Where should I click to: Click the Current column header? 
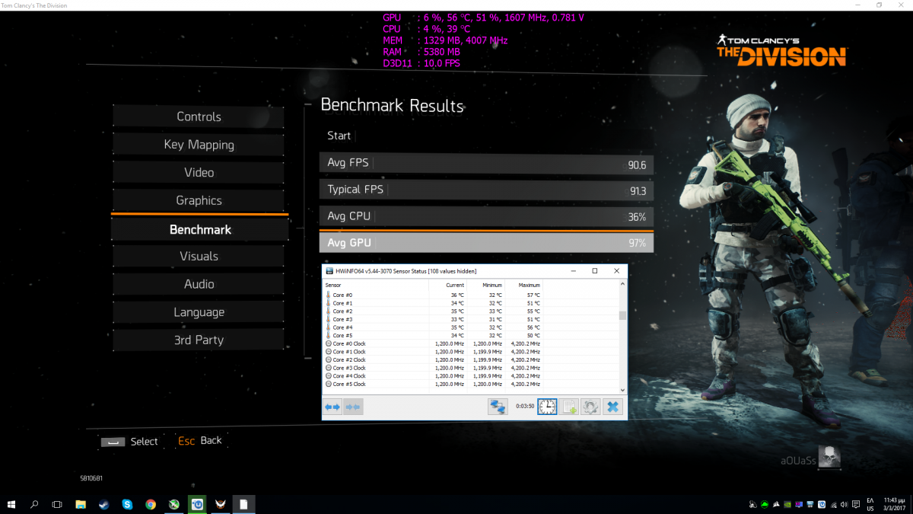pyautogui.click(x=454, y=285)
